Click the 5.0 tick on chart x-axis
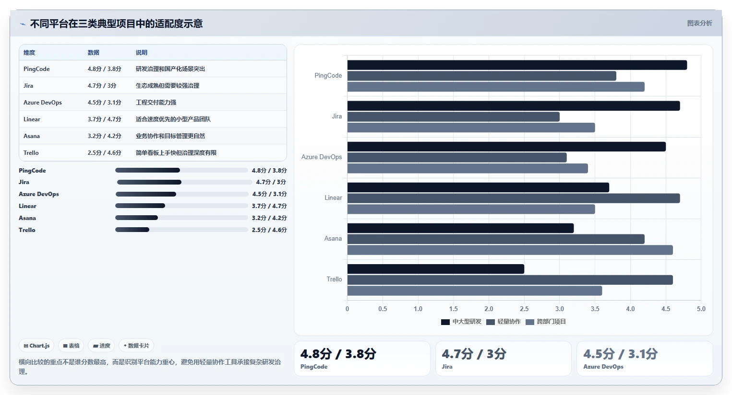 [x=701, y=309]
